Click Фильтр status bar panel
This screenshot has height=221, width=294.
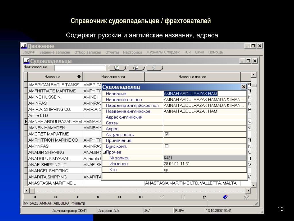pyautogui.click(x=138, y=203)
